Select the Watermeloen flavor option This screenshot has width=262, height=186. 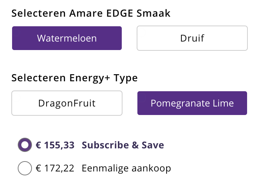pos(67,38)
